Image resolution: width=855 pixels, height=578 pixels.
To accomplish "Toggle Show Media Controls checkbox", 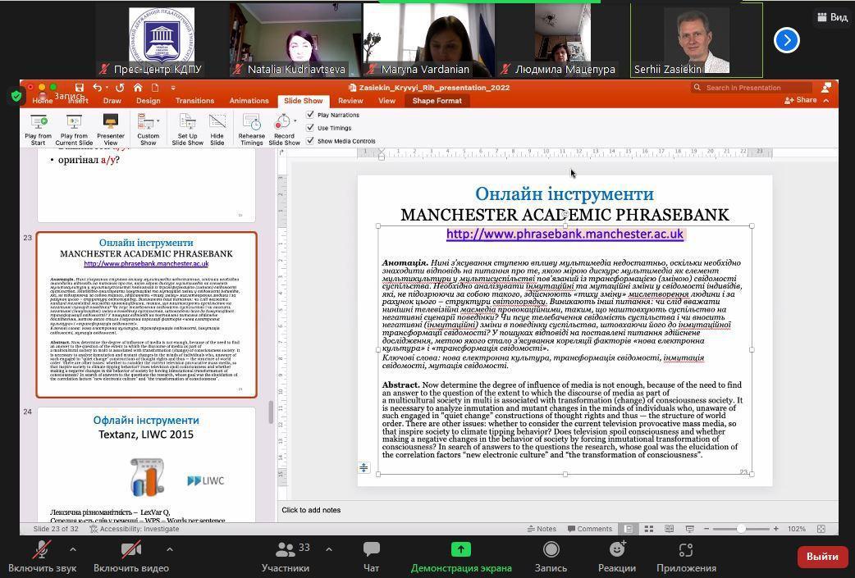I will coord(310,140).
